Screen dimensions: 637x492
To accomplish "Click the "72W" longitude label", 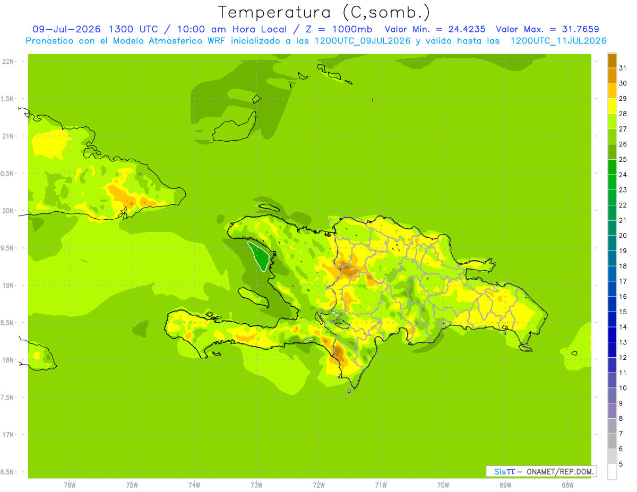I will click(x=319, y=485).
